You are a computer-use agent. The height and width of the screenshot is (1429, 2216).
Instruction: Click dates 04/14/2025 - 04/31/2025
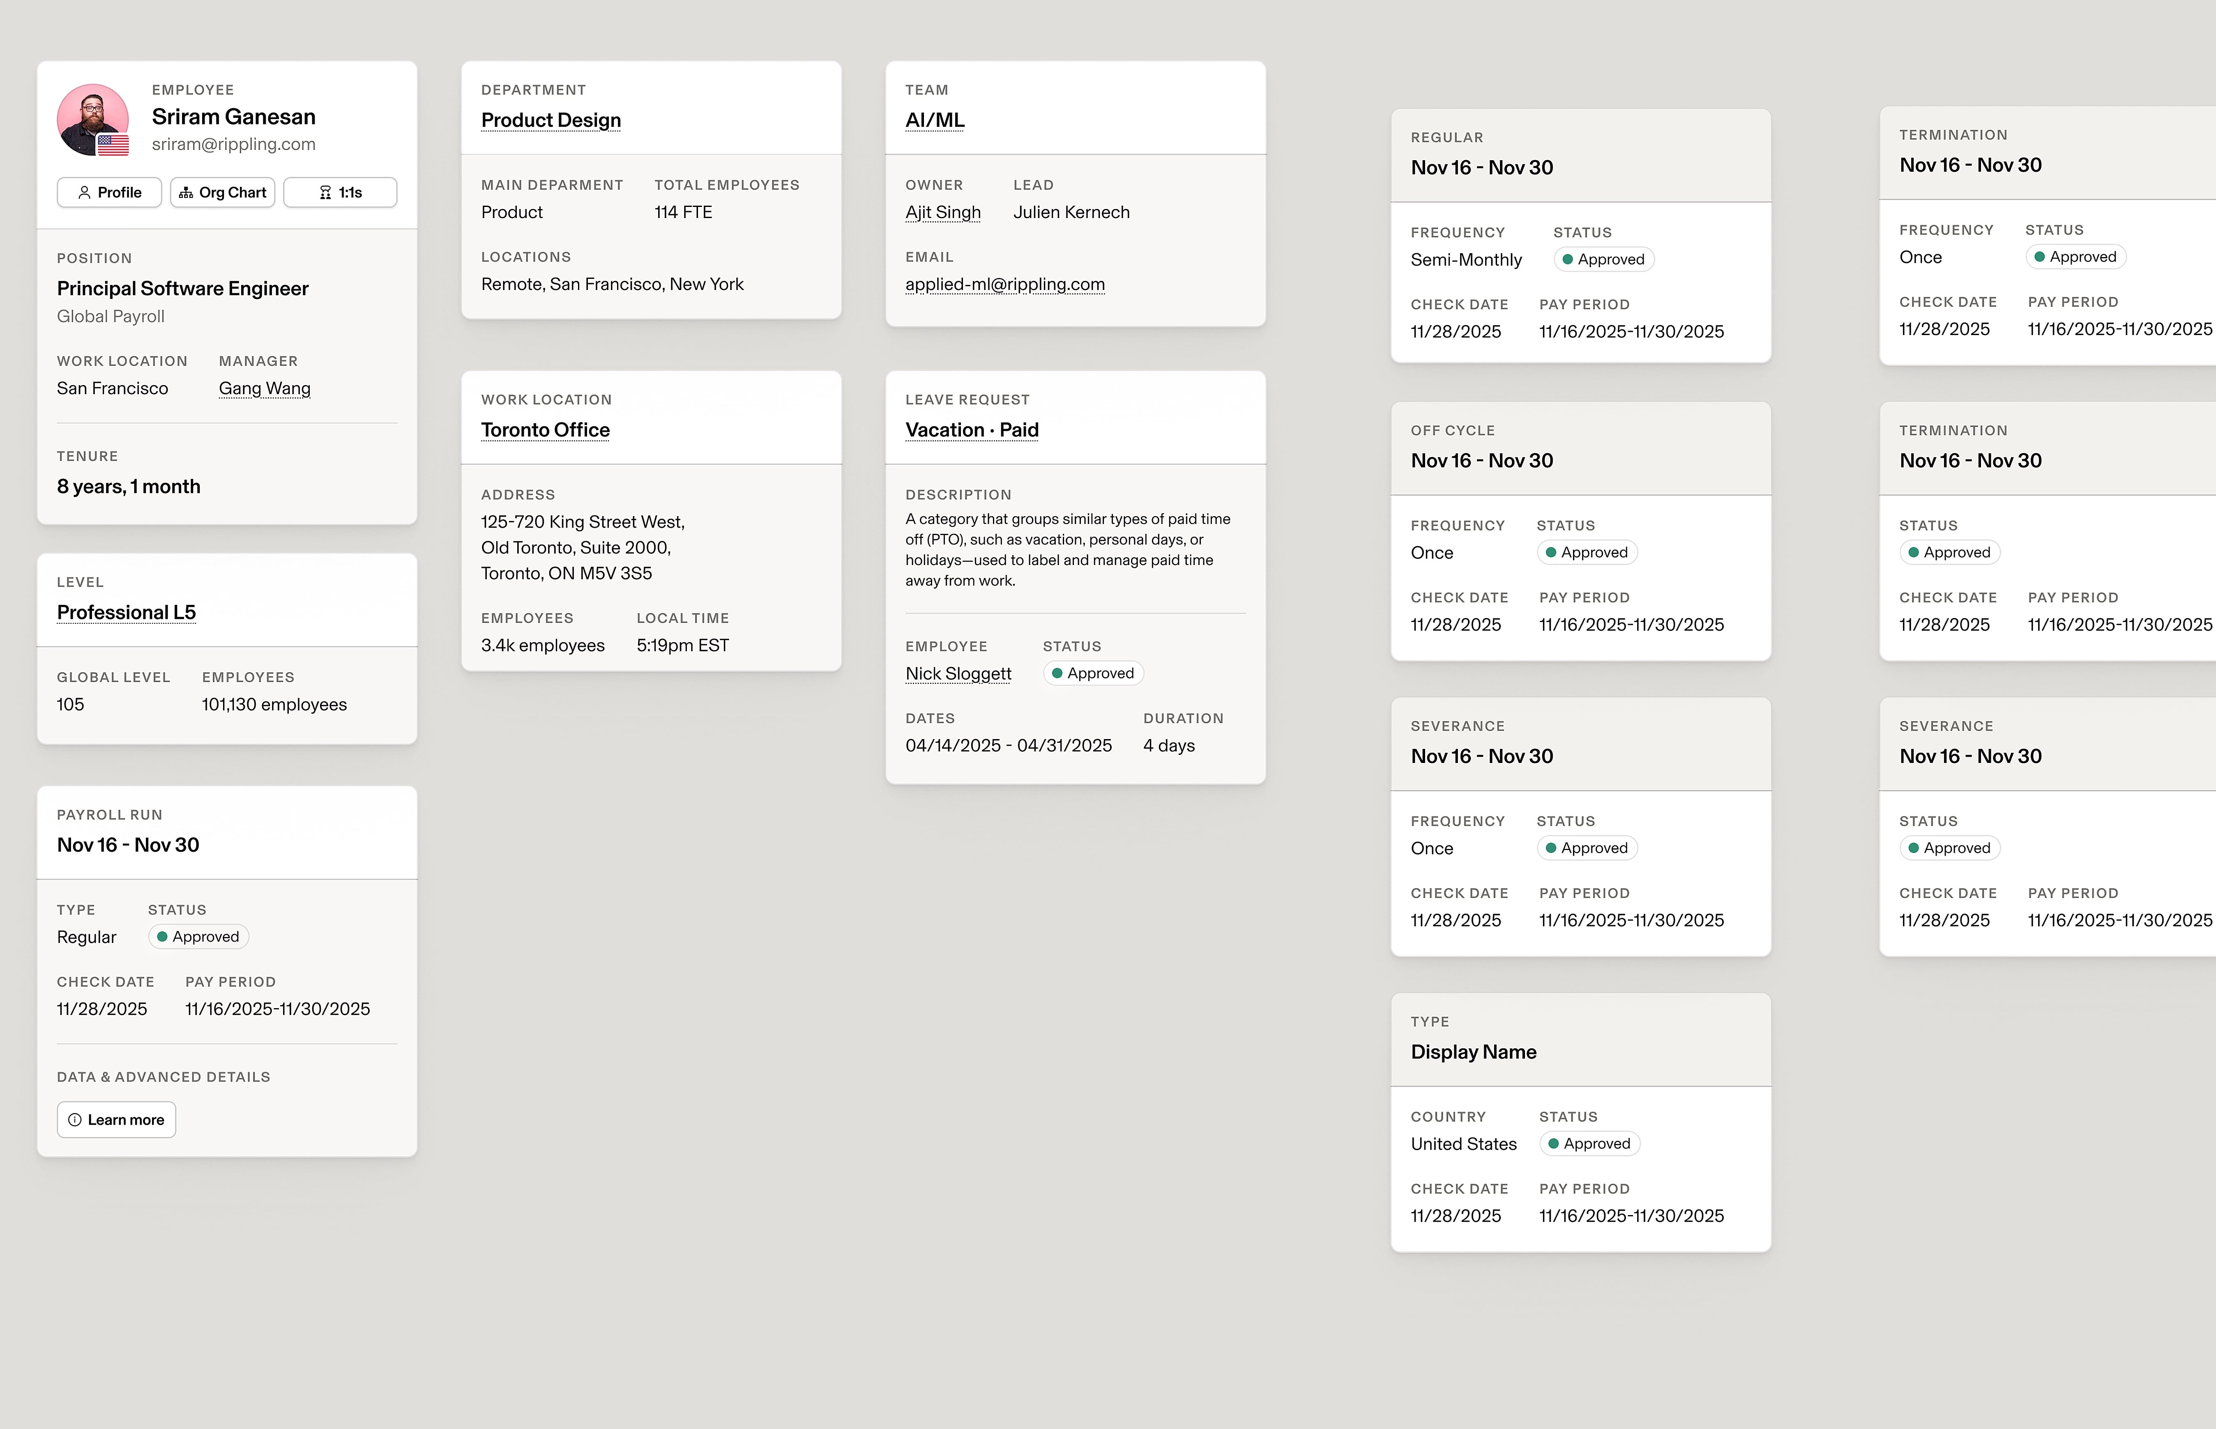point(1009,745)
